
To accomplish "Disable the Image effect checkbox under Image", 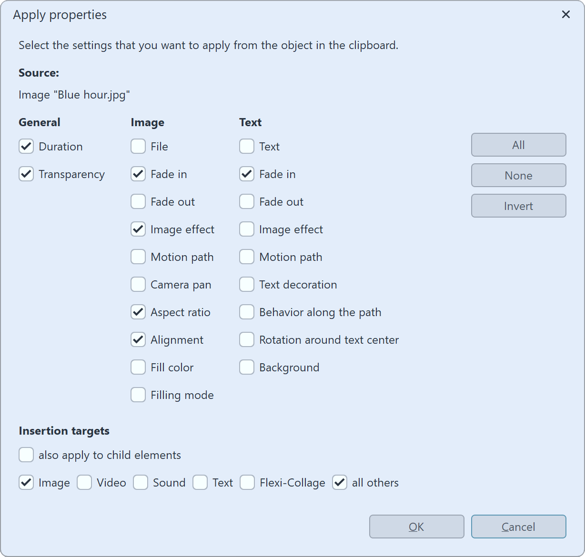I will click(x=138, y=229).
